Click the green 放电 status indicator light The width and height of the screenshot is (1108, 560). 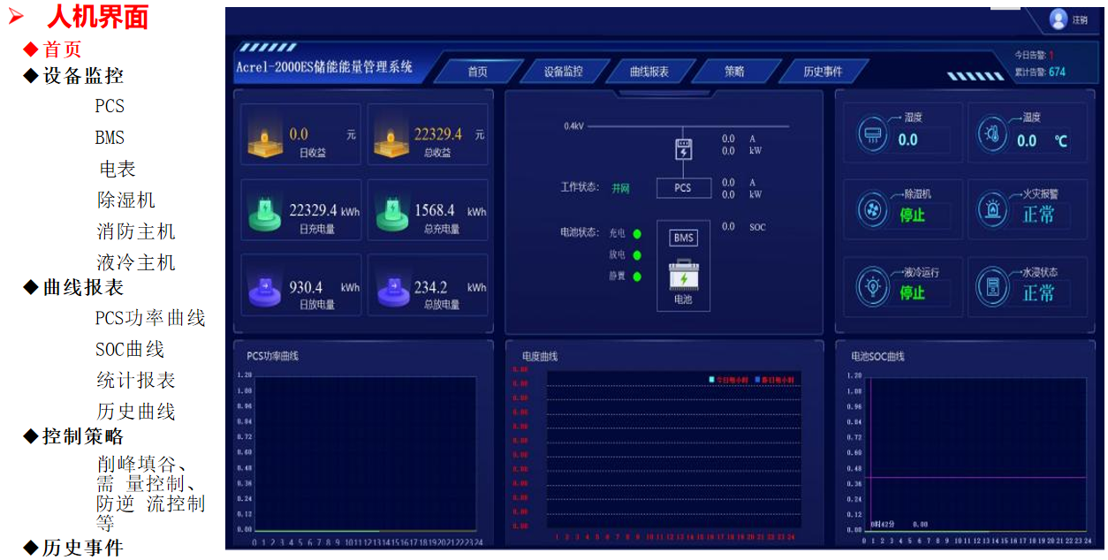[x=636, y=255]
